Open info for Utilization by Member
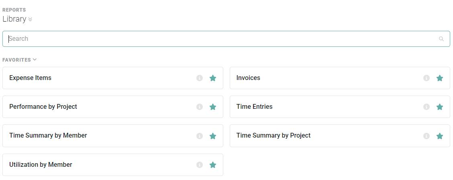The image size is (453, 180). pyautogui.click(x=200, y=165)
